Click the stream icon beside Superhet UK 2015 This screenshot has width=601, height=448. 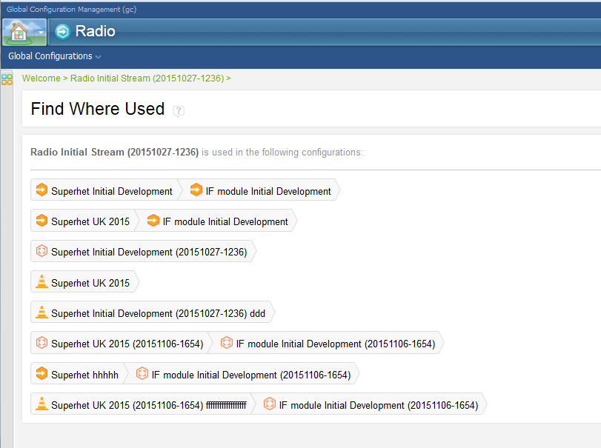click(42, 221)
